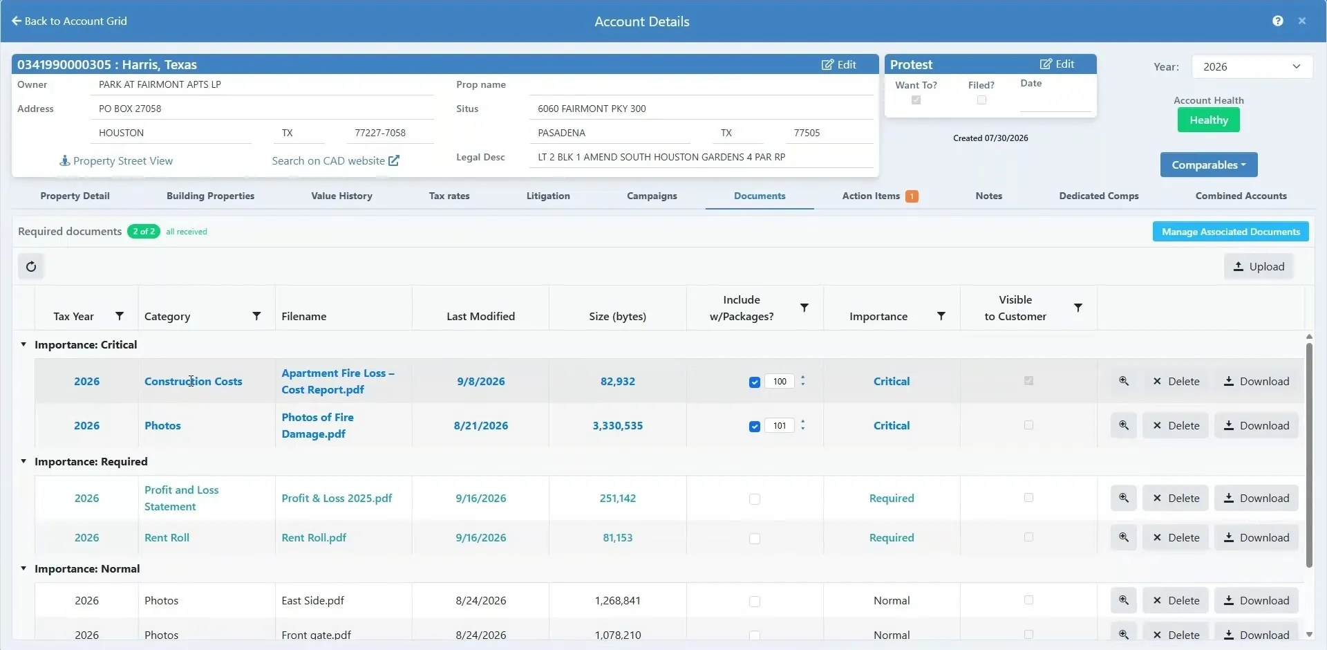
Task: Click the documents grid vertical scrollbar
Action: click(x=1309, y=456)
